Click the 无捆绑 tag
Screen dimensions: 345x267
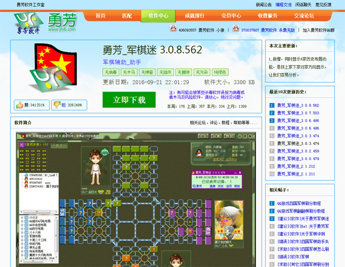pos(184,72)
